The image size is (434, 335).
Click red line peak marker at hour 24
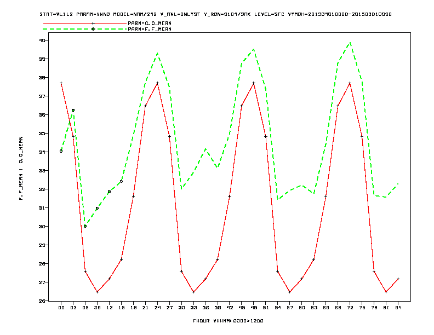coord(157,83)
